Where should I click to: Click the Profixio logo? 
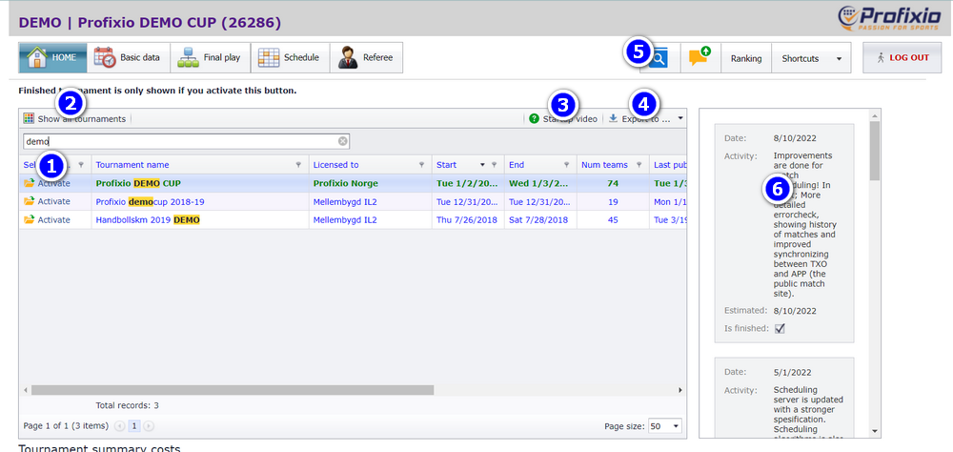pos(891,18)
